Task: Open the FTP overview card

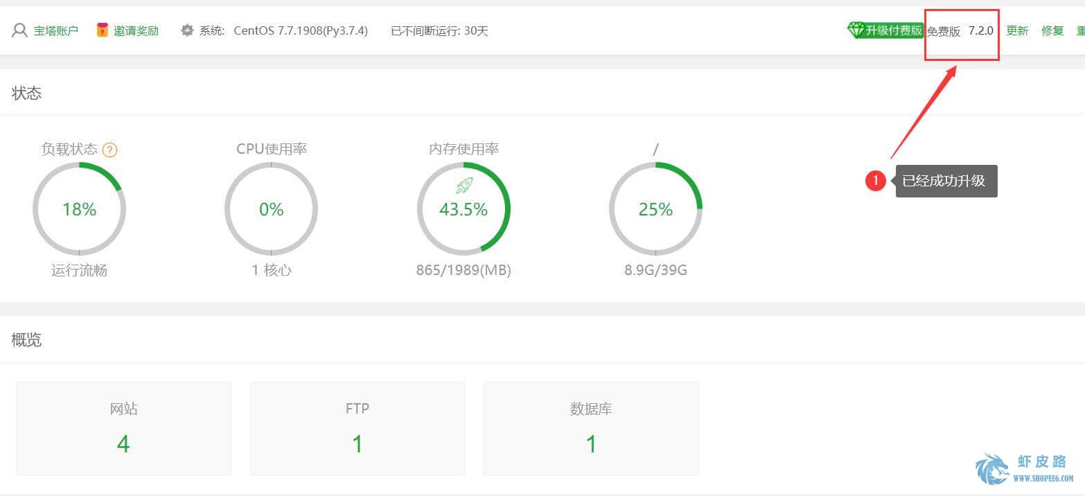Action: [x=358, y=428]
